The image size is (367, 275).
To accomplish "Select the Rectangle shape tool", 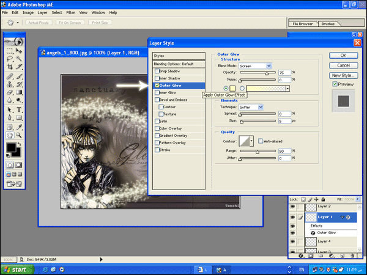I will (19, 117).
